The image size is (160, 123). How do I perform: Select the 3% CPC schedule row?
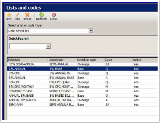[x=83, y=73]
